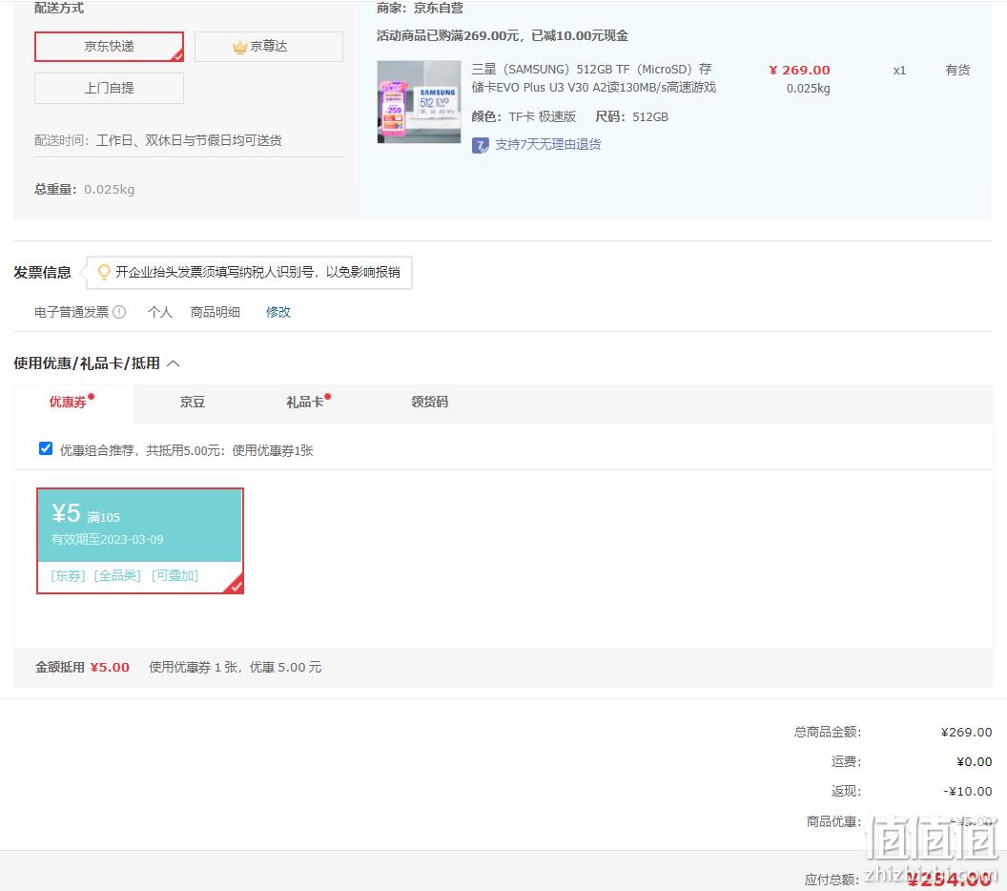Click 电子普通发票 invoice type text

pyautogui.click(x=72, y=312)
